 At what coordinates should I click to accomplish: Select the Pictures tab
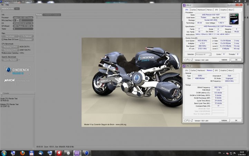point(39,15)
